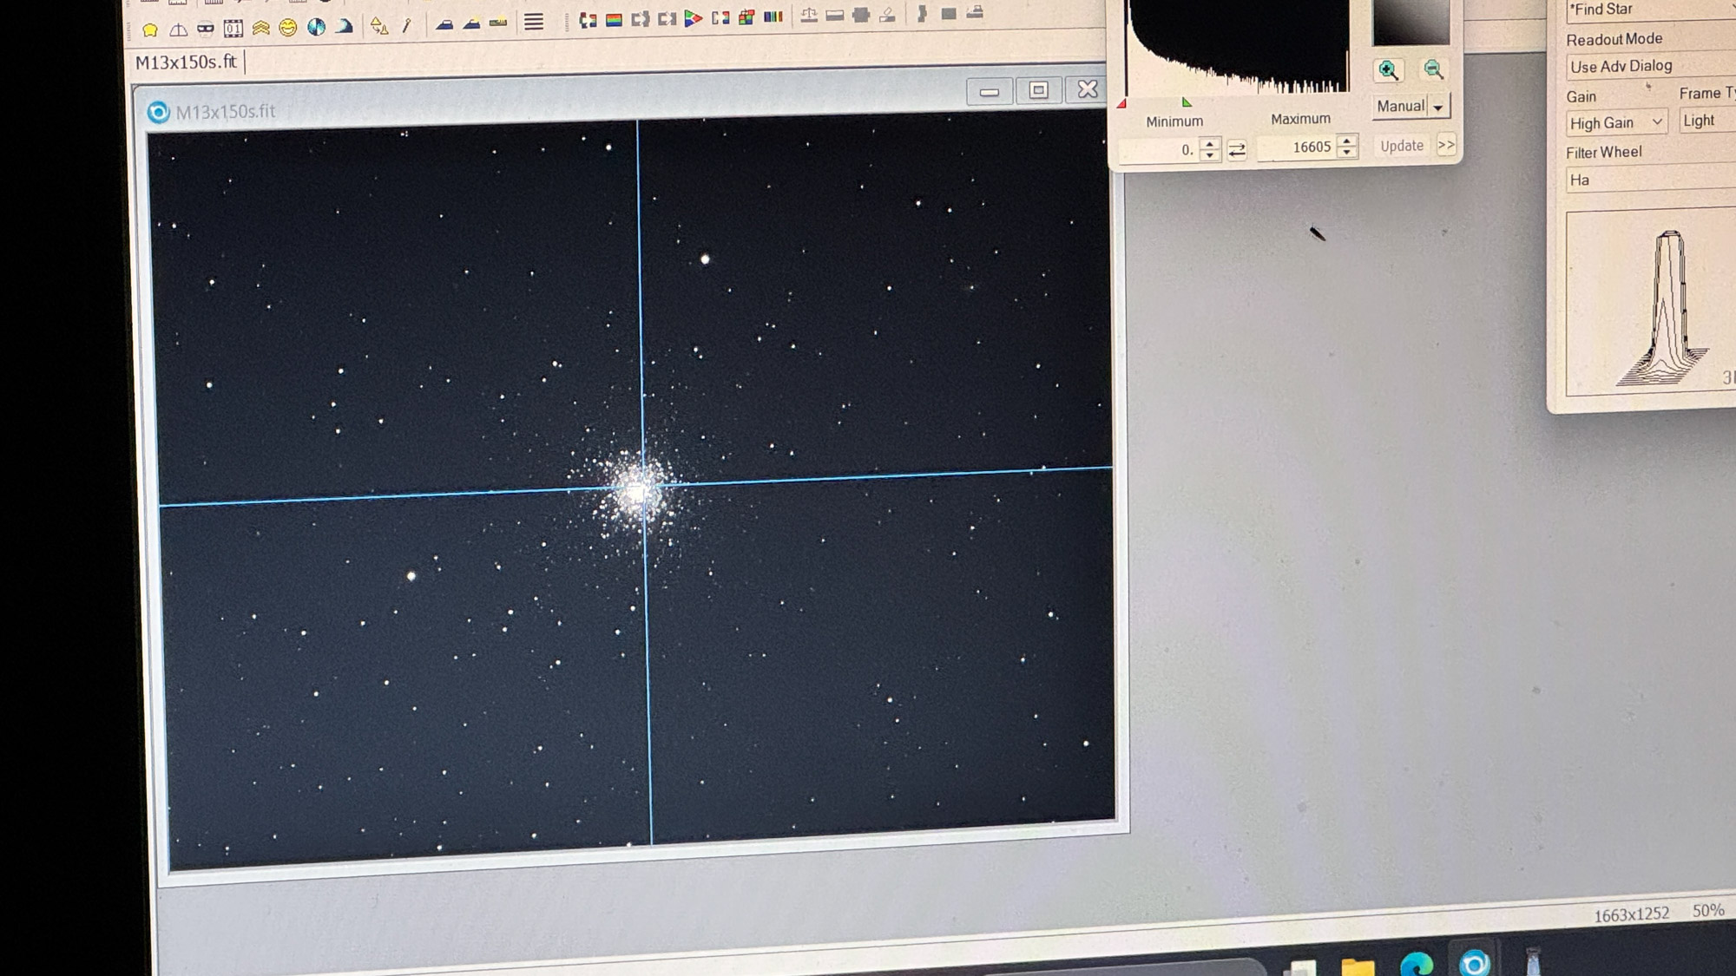Viewport: 1736px width, 976px height.
Task: Open the Ha filter wheel dropdown
Action: pyautogui.click(x=1651, y=180)
